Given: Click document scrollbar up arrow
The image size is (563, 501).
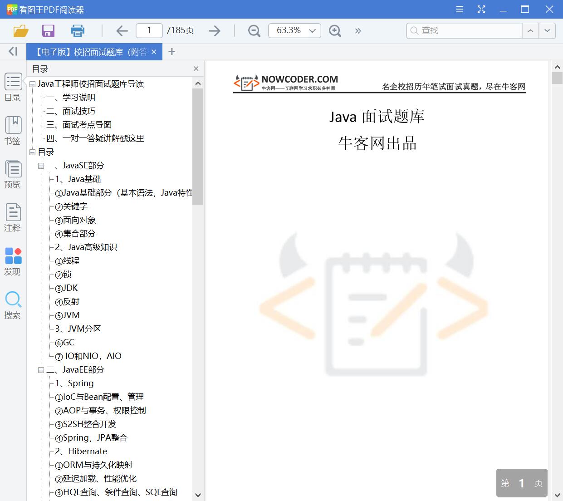Looking at the screenshot, I should point(557,67).
